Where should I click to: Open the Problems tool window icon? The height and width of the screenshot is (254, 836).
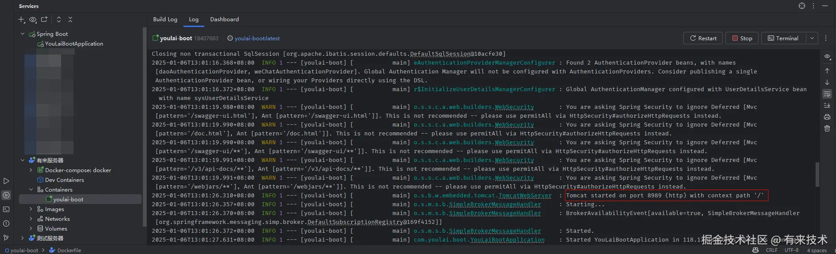pos(6,223)
